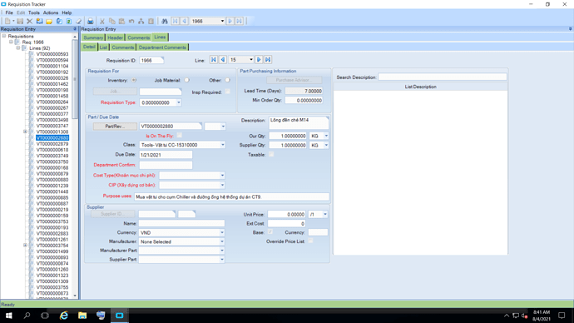Click the Purpose uses text field
Image resolution: width=574 pixels, height=323 pixels.
click(231, 196)
